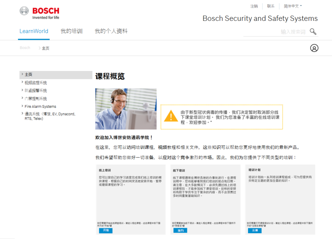Open the 我的个人资料 tab
This screenshot has height=239, width=332.
(x=111, y=31)
